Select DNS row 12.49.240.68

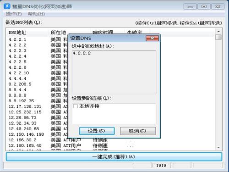point(24,129)
